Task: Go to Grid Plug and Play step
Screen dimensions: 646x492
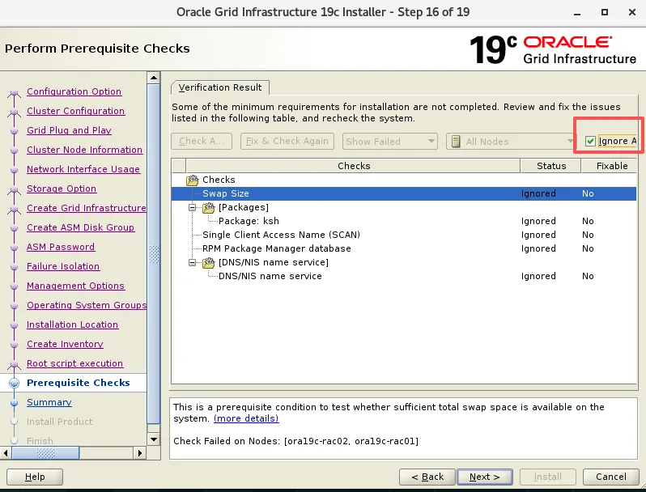Action: pyautogui.click(x=70, y=130)
